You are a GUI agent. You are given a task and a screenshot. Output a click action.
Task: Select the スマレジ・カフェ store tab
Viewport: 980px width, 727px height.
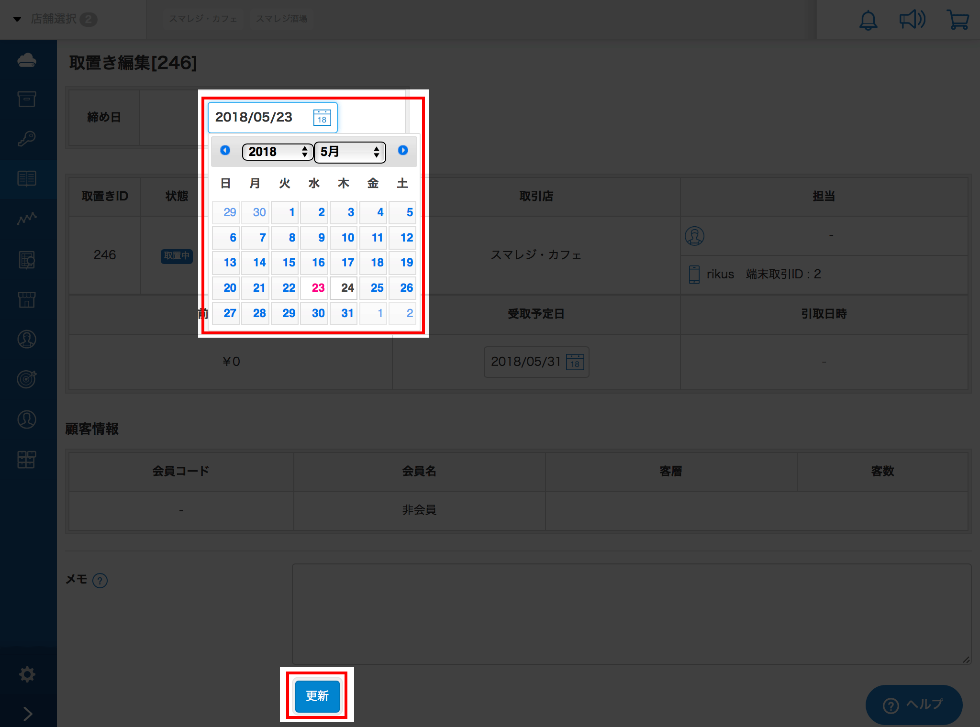[203, 19]
